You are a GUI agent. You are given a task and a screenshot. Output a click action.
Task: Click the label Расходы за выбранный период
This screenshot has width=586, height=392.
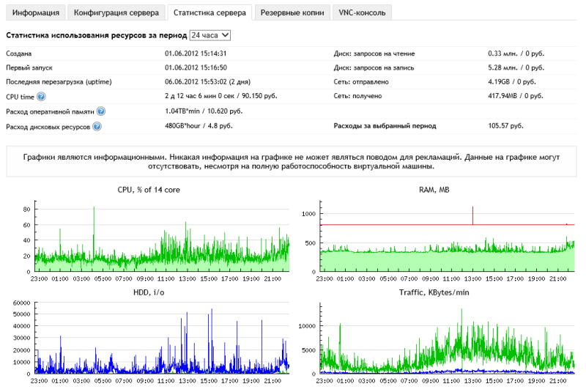pyautogui.click(x=385, y=126)
